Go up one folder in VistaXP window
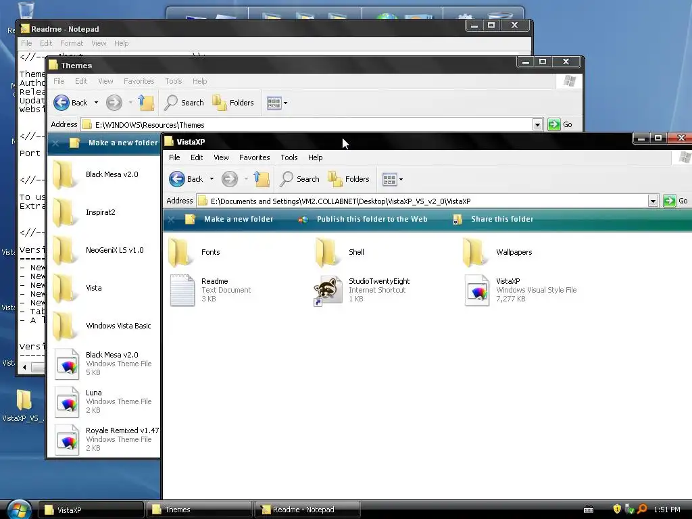 pos(262,179)
